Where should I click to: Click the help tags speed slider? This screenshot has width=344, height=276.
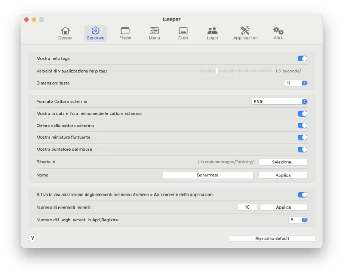pyautogui.click(x=217, y=71)
